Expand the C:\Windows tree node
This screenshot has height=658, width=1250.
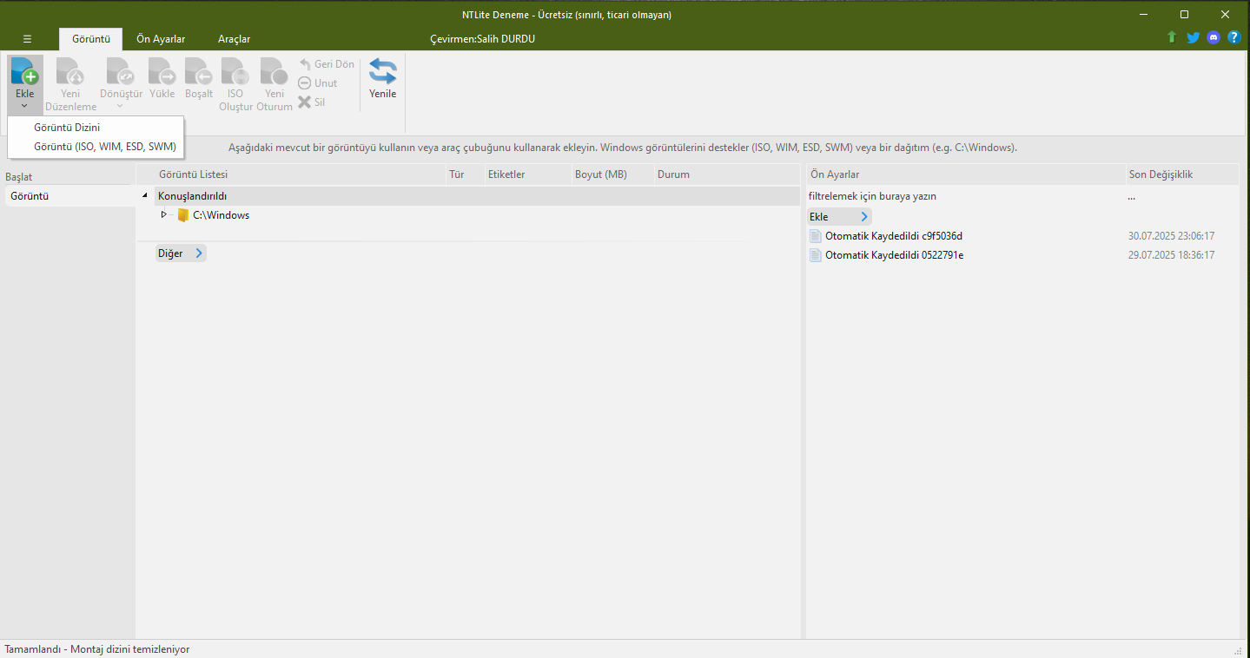click(163, 214)
